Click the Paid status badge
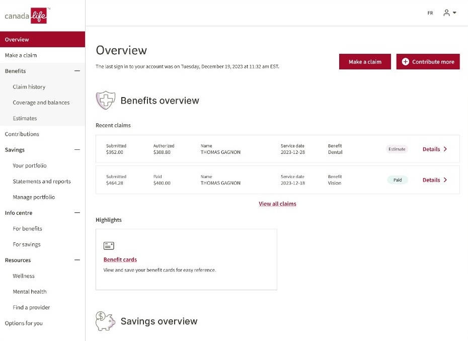This screenshot has width=468, height=341. pyautogui.click(x=397, y=180)
